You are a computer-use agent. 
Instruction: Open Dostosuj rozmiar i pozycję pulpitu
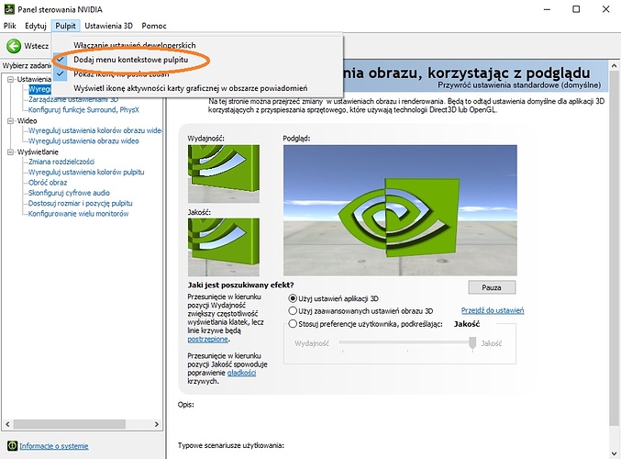click(x=81, y=204)
